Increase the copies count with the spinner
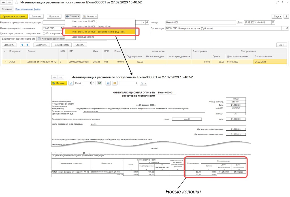 pyautogui.click(x=93, y=82)
